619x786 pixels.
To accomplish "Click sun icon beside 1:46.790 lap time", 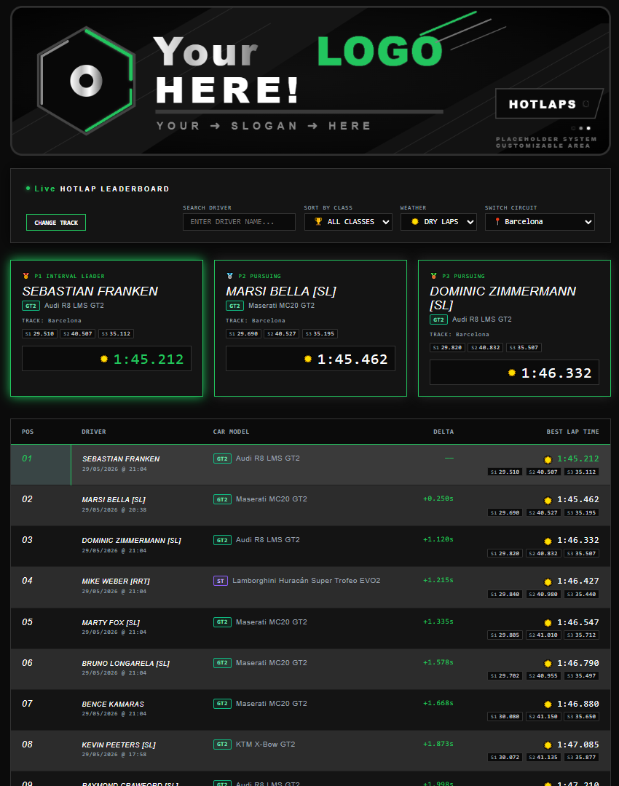I will (x=548, y=664).
